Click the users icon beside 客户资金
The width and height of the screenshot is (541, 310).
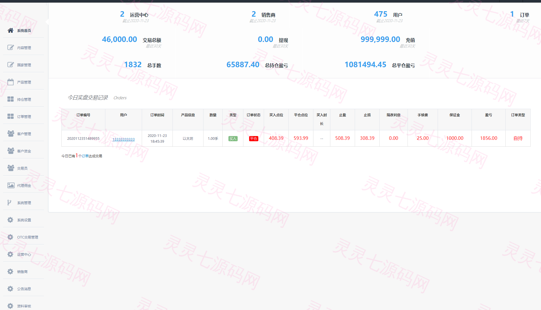[x=11, y=151]
